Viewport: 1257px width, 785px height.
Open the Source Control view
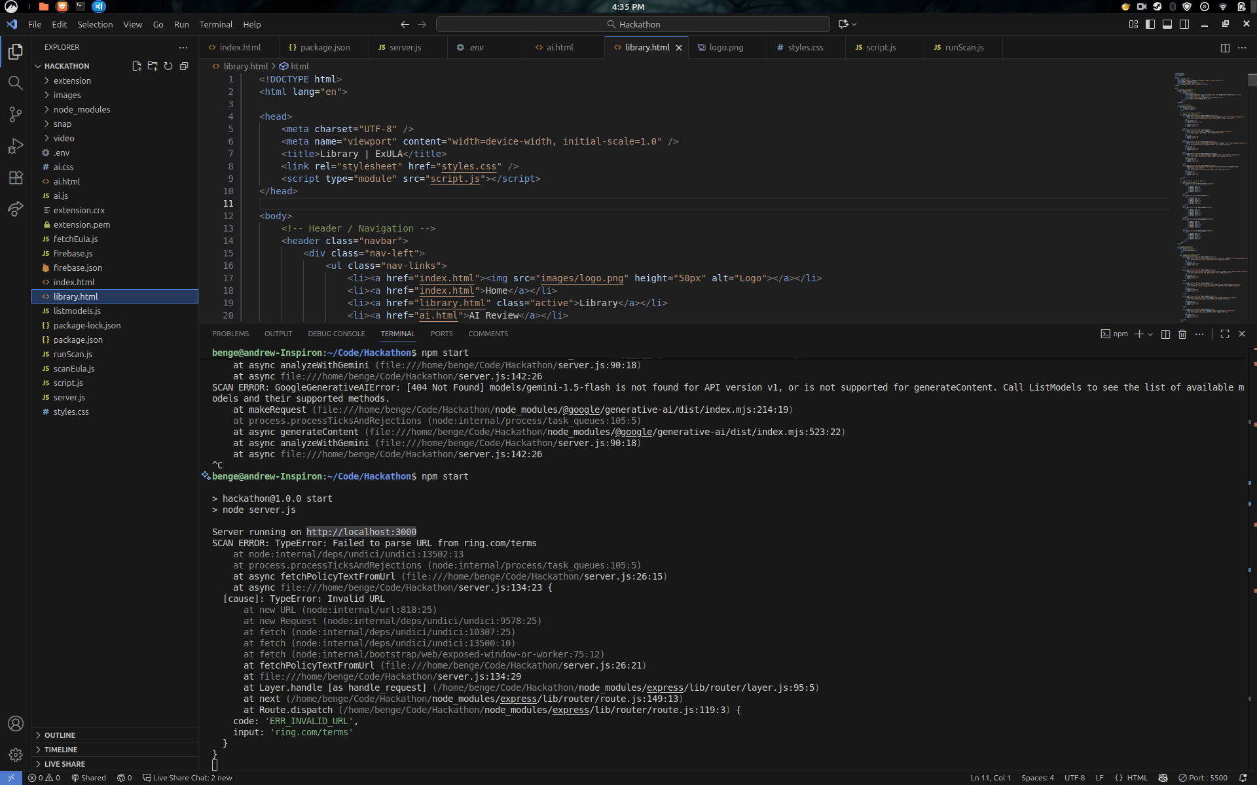[15, 114]
